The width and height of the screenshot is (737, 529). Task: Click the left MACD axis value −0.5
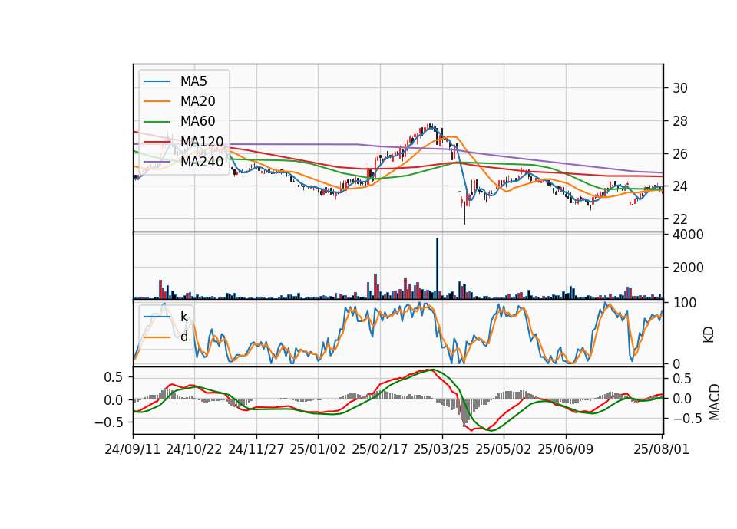108,422
